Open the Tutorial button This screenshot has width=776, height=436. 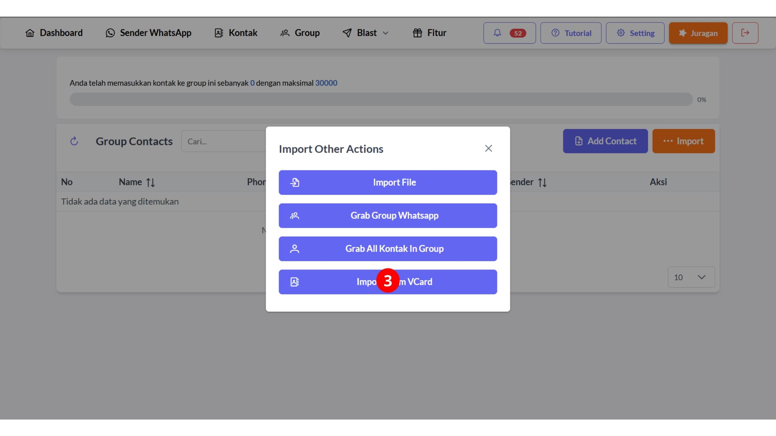click(x=571, y=33)
